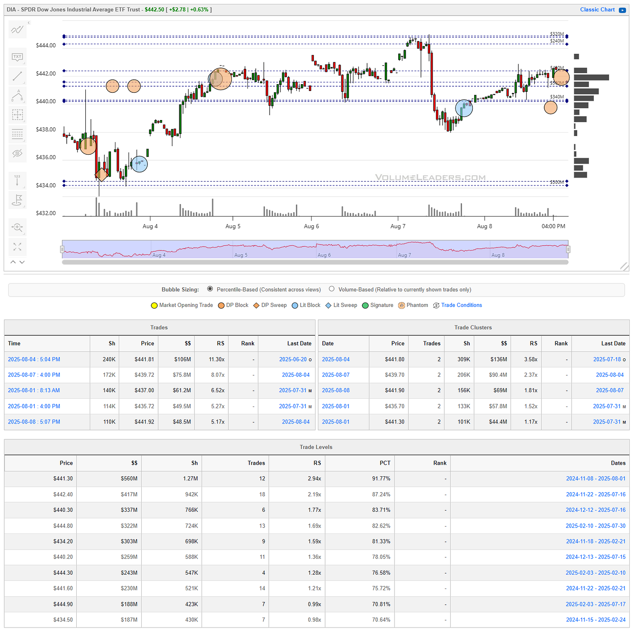Sort Trades table by Time column header
The width and height of the screenshot is (631, 631).
click(x=47, y=344)
